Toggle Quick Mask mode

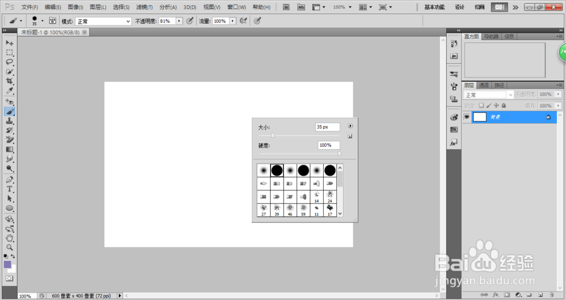click(x=10, y=279)
